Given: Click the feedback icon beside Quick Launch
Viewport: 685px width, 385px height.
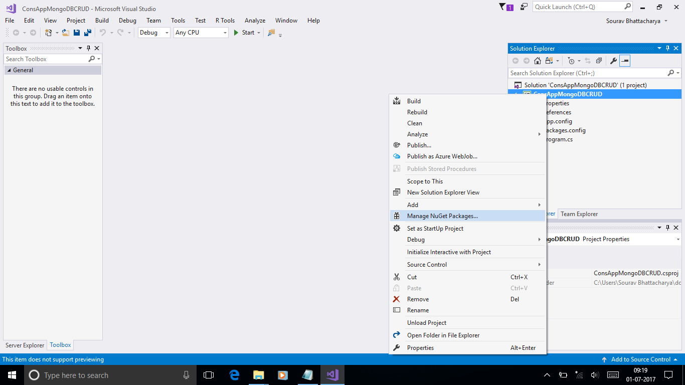Looking at the screenshot, I should pos(524,7).
